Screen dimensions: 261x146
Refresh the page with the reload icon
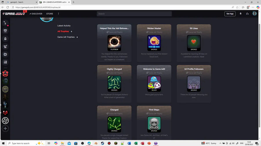coord(8,7)
